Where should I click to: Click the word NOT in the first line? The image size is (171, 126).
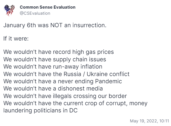coord(56,25)
